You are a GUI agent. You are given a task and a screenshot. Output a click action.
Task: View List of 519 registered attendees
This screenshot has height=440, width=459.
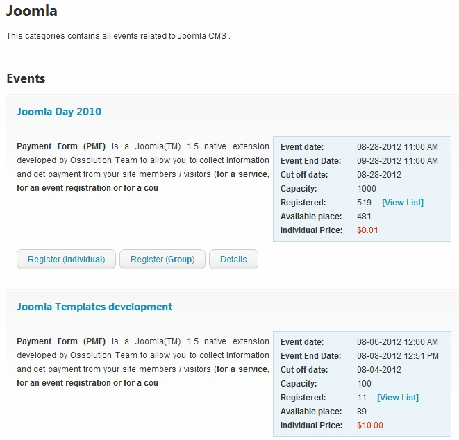click(402, 203)
